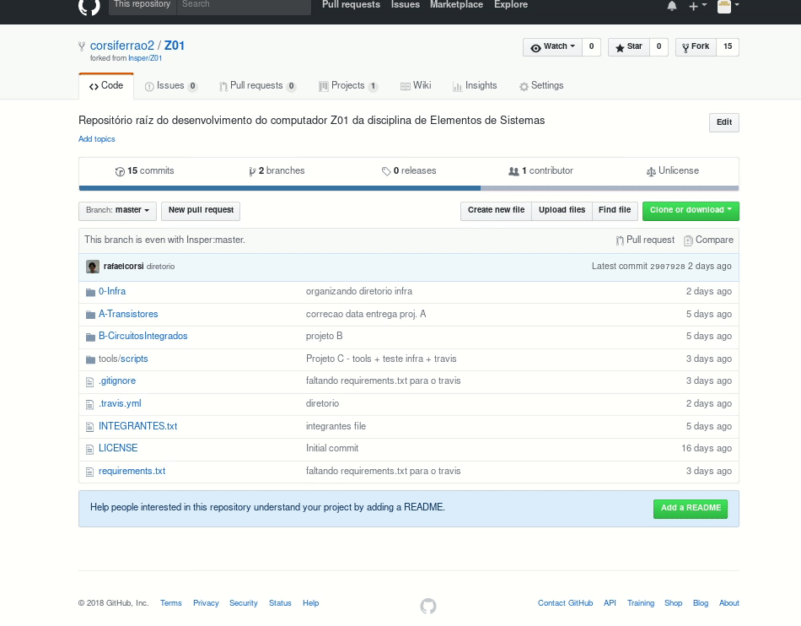Open the footer Training link
The image size is (801, 626).
click(x=641, y=603)
